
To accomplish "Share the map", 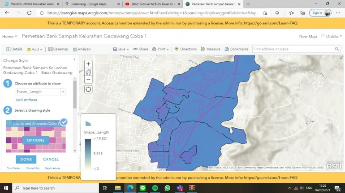I will 140,49.
